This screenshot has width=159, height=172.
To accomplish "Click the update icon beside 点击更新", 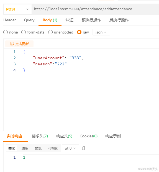I will [12, 44].
